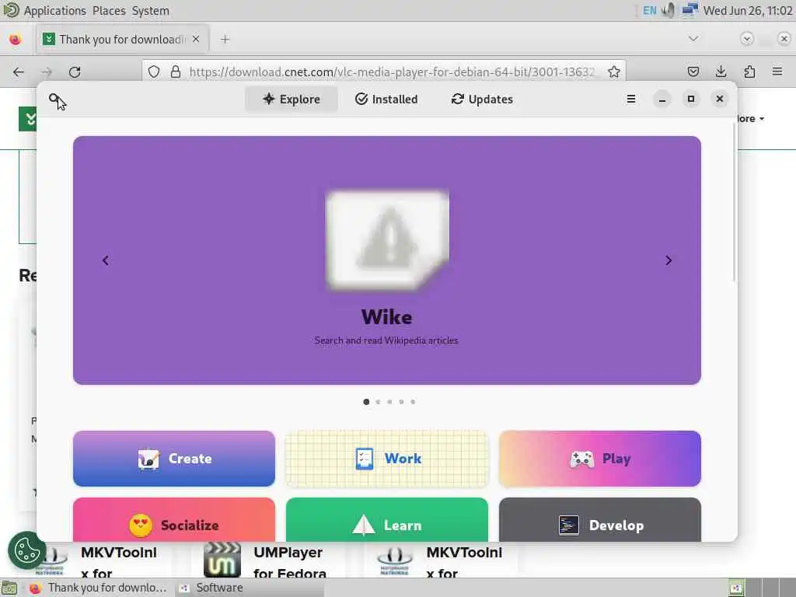Select Software in the bottom taskbar
Viewport: 796px width, 597px height.
pos(250,588)
